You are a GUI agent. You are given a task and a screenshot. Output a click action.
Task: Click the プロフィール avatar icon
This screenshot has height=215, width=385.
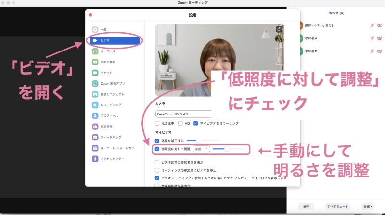coord(95,115)
